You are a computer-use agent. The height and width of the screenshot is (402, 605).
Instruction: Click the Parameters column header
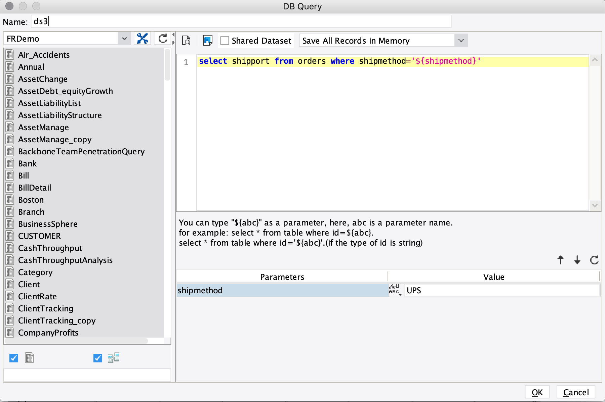point(282,277)
